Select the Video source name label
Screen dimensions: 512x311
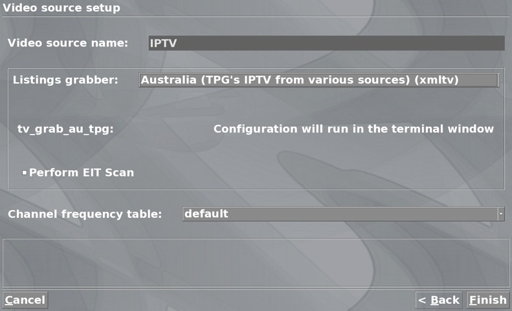(x=68, y=43)
